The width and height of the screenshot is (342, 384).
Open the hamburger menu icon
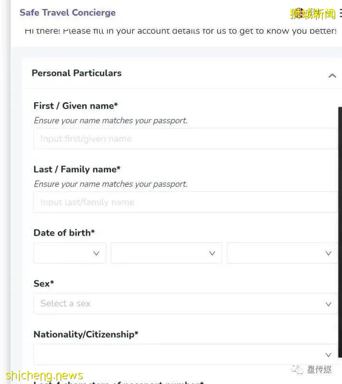tap(340, 13)
